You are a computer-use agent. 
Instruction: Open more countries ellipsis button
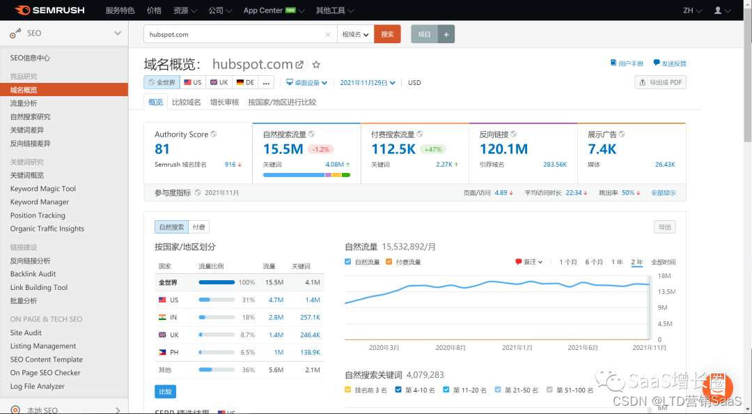pos(266,83)
